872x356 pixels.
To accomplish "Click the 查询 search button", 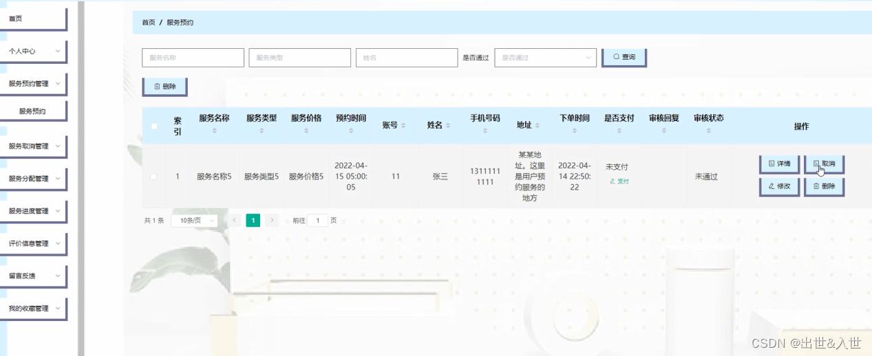I will coord(624,57).
